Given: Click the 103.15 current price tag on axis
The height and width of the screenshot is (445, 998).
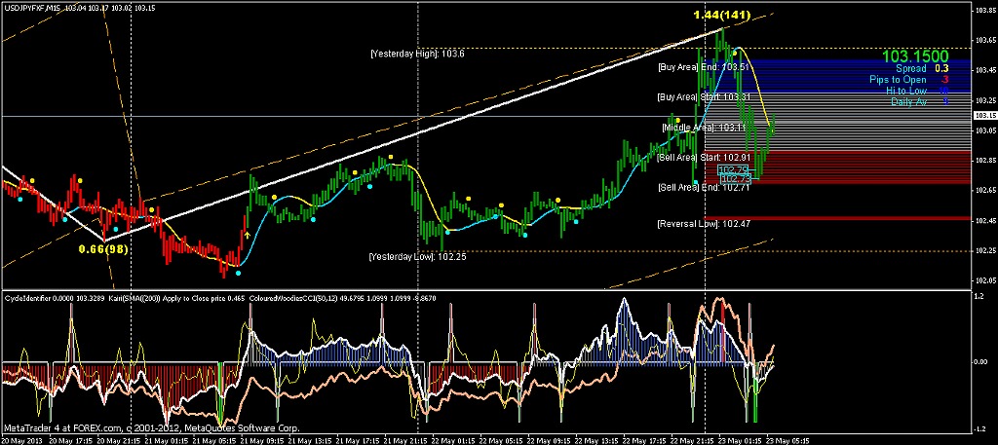Looking at the screenshot, I should point(984,116).
